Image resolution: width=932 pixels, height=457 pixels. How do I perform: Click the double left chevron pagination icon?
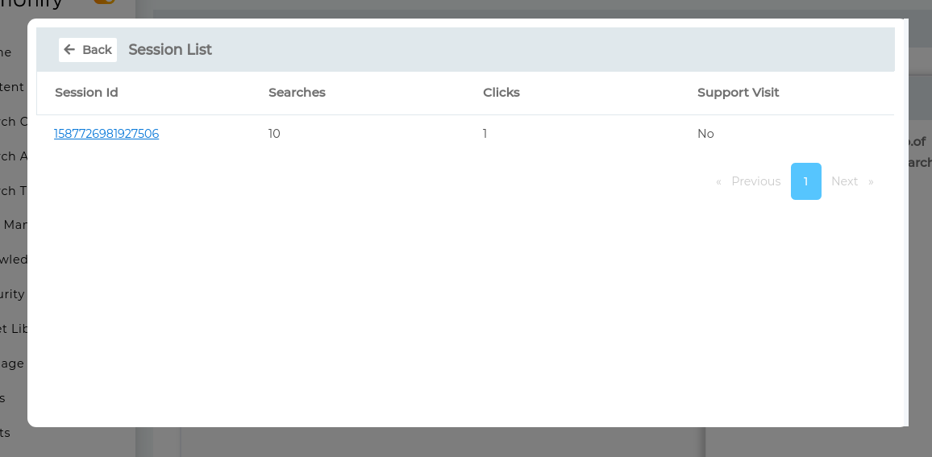[x=718, y=181]
